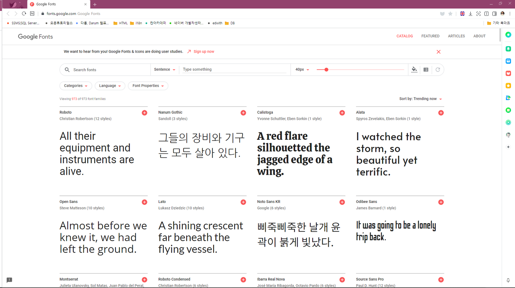Open the background color fill icon
The image size is (515, 288).
pyautogui.click(x=414, y=69)
